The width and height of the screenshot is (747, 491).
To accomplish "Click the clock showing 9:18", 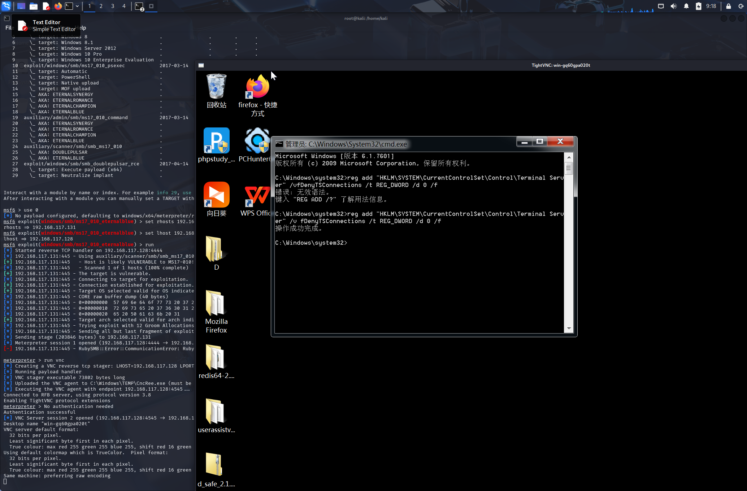I will point(711,6).
